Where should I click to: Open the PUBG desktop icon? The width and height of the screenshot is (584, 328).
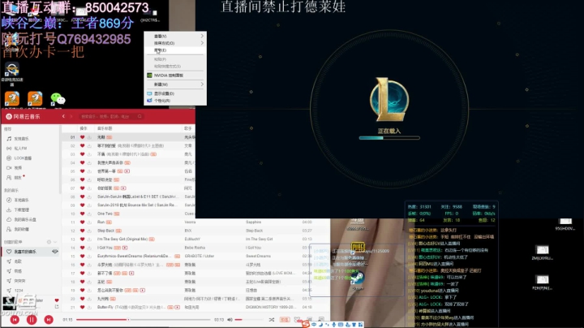point(358,247)
